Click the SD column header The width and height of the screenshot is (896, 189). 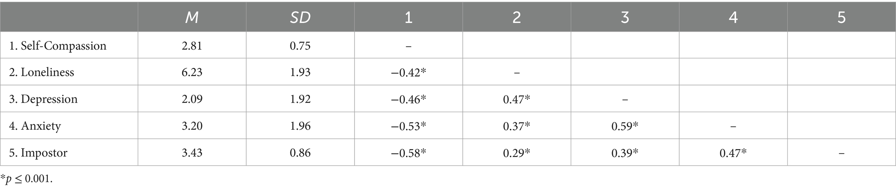[300, 17]
